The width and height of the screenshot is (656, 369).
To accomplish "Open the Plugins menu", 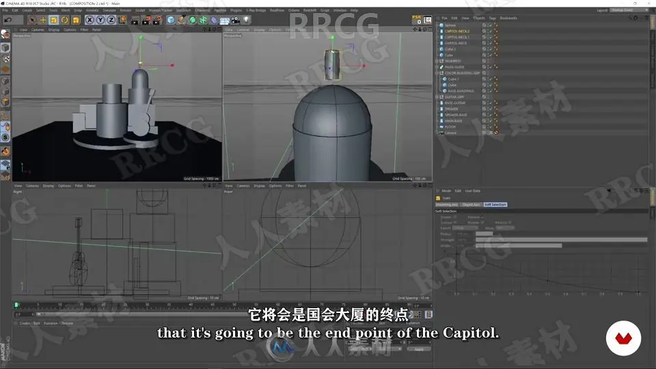I will 236,10.
